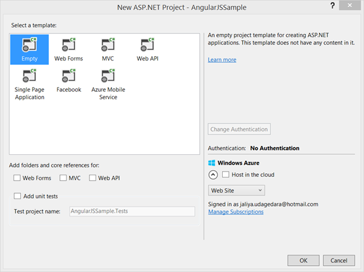Image resolution: width=364 pixels, height=272 pixels.
Task: Click Add folders and core references label
Action: (x=54, y=165)
